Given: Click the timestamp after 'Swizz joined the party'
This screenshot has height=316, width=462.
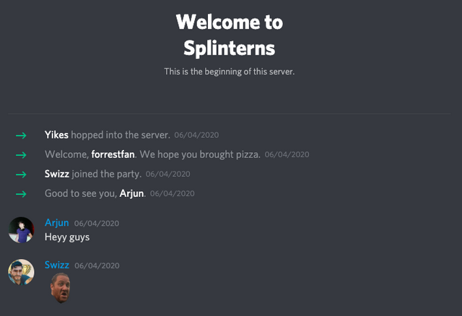Looking at the screenshot, I should tap(167, 174).
